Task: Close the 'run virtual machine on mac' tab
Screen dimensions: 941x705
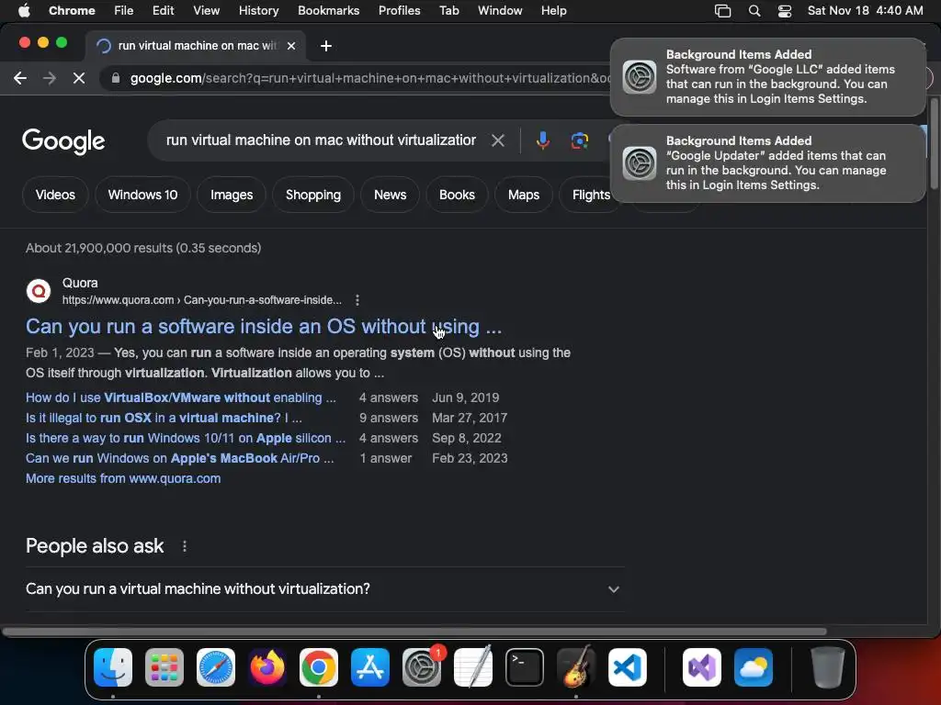Action: (291, 46)
